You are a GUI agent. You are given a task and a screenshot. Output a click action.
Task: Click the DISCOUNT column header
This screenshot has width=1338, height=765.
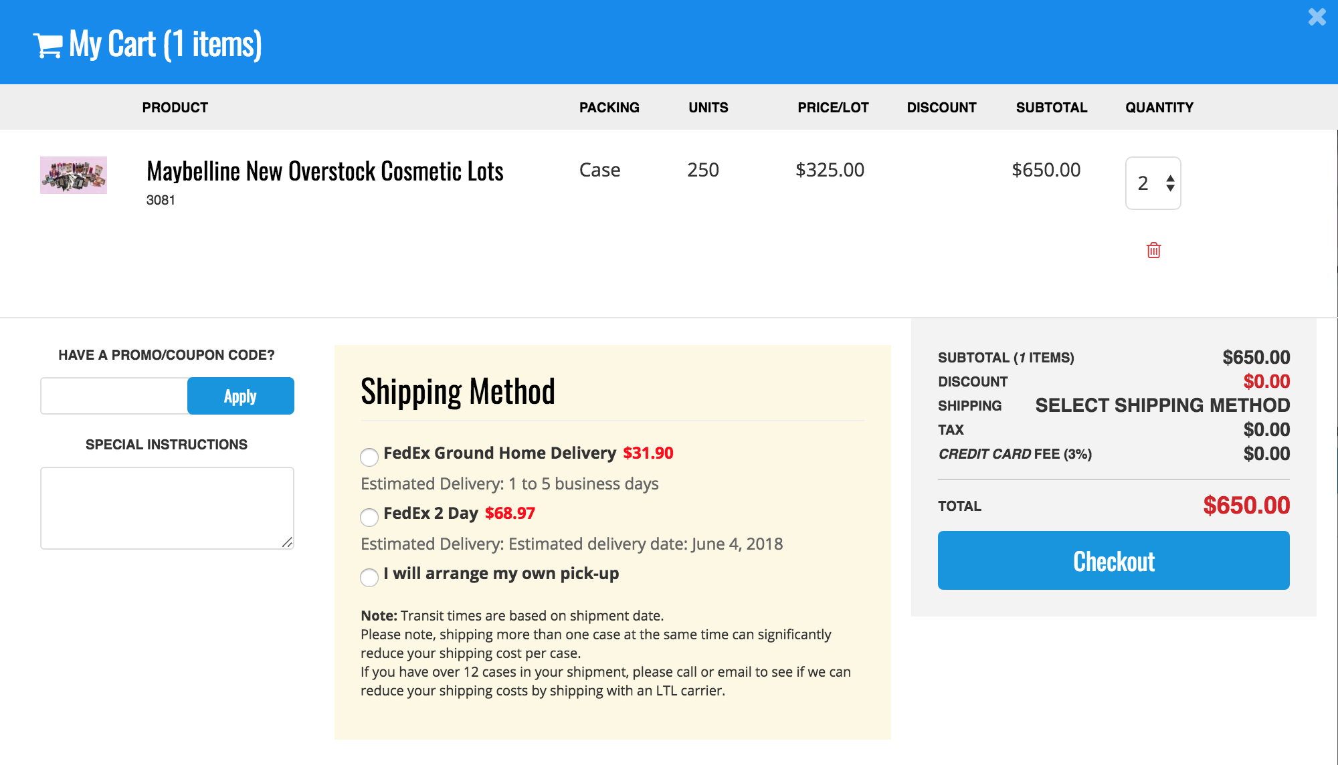pos(941,108)
